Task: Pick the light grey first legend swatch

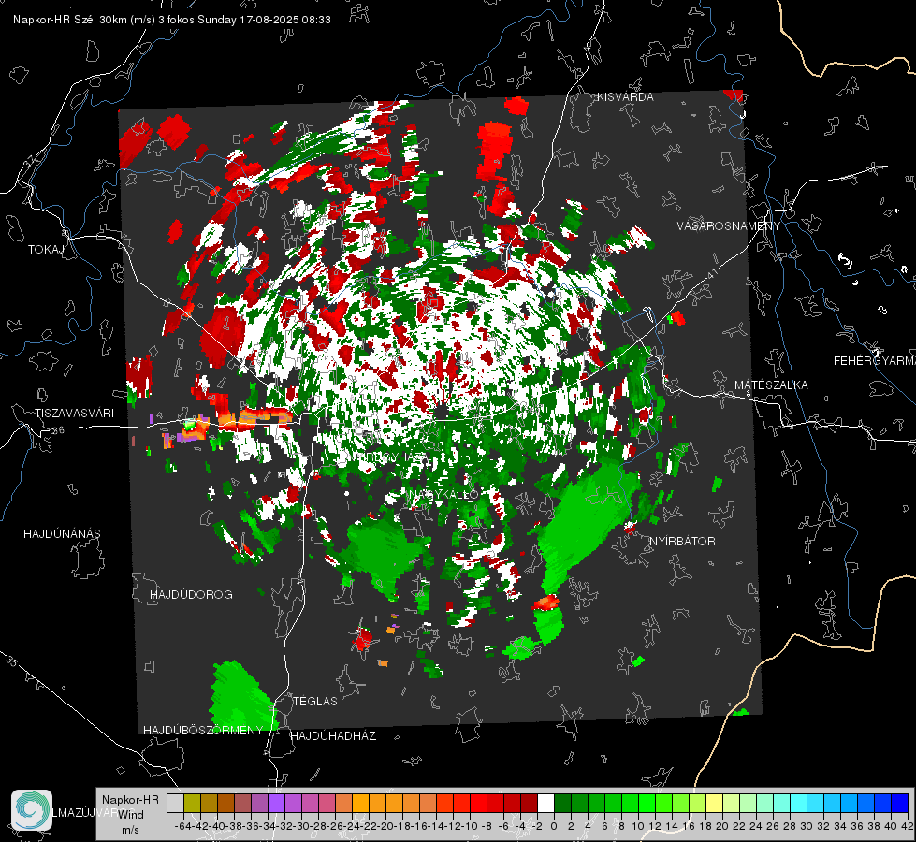Action: click(175, 804)
